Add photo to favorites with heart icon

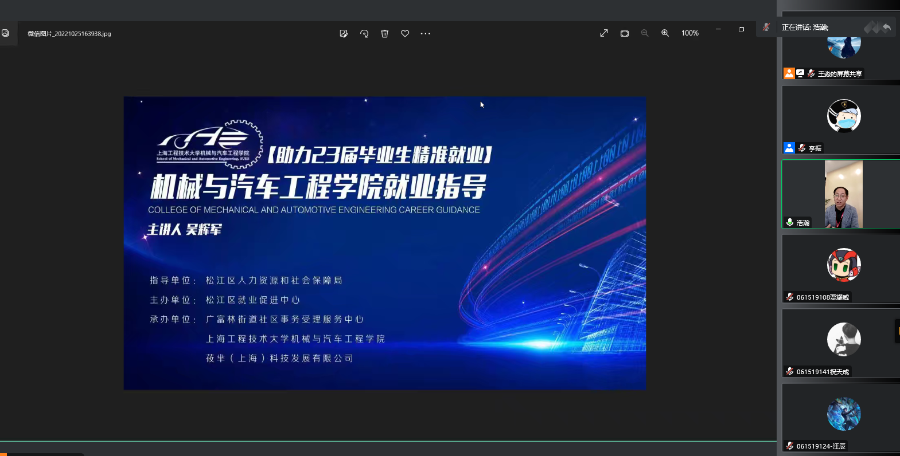[x=405, y=34]
